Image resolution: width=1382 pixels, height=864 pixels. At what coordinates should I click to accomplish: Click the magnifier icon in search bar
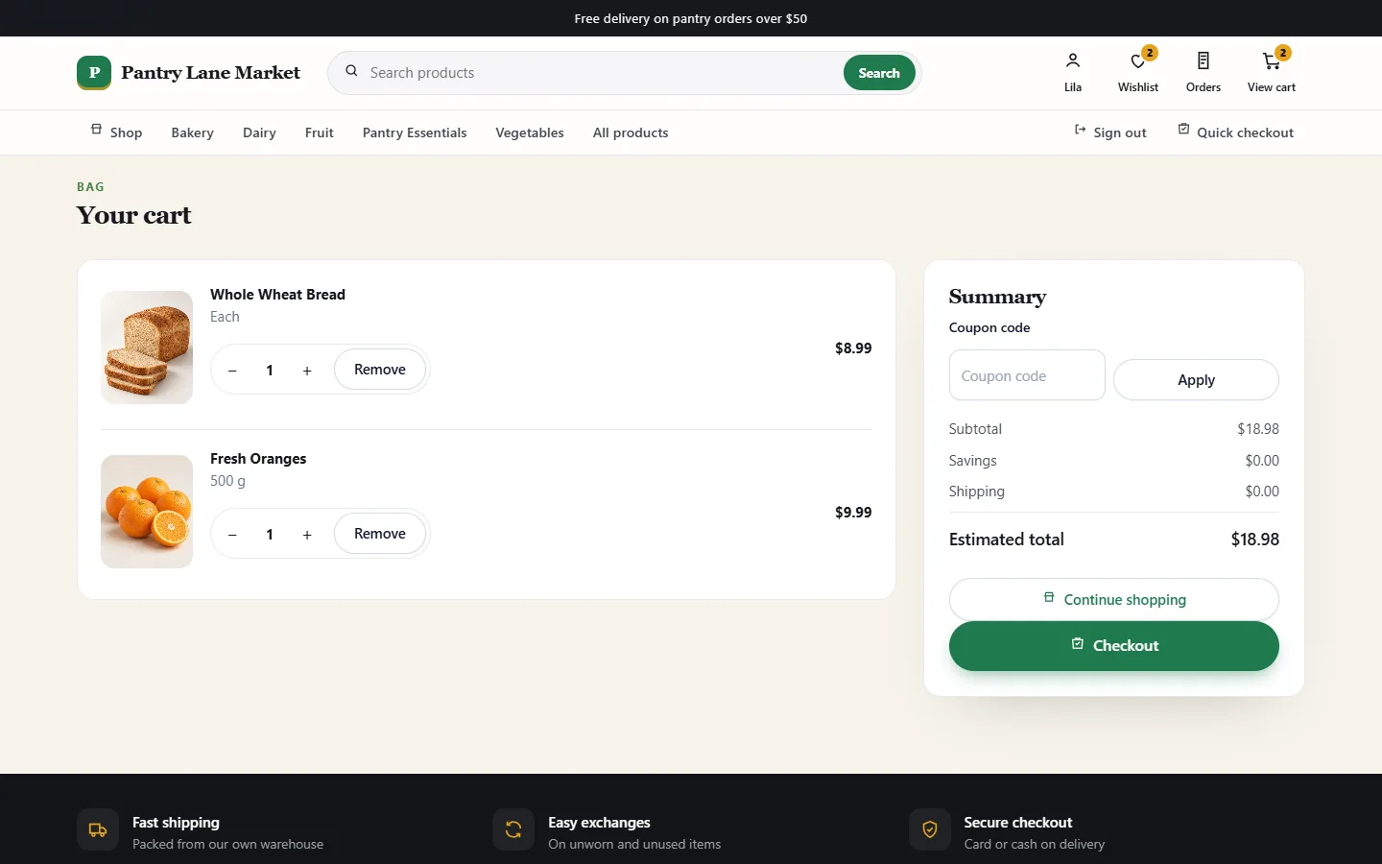click(x=351, y=71)
